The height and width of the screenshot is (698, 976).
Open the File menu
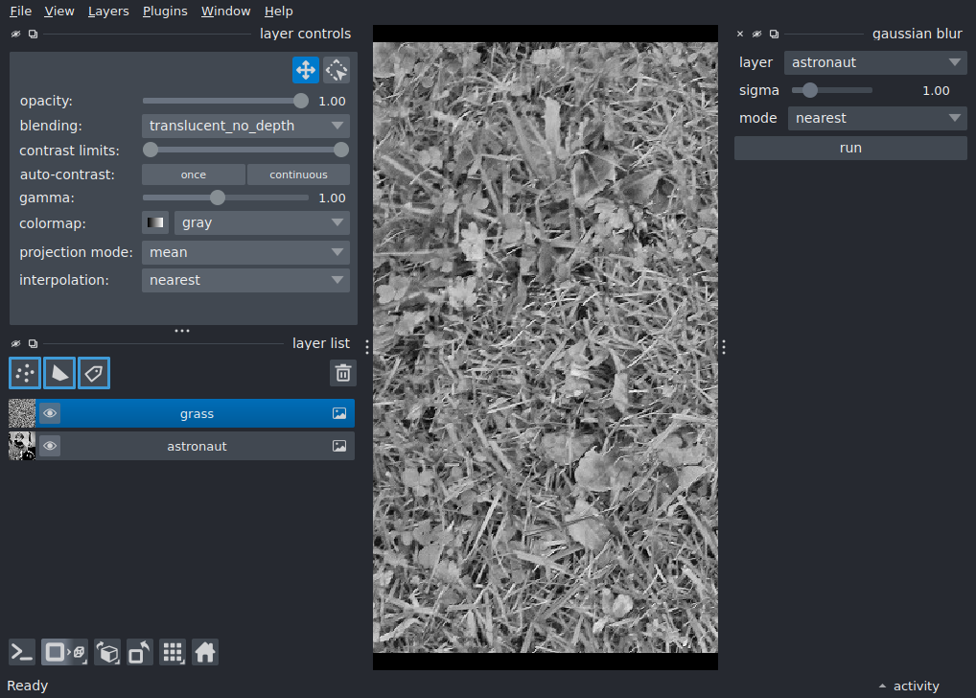pos(20,12)
